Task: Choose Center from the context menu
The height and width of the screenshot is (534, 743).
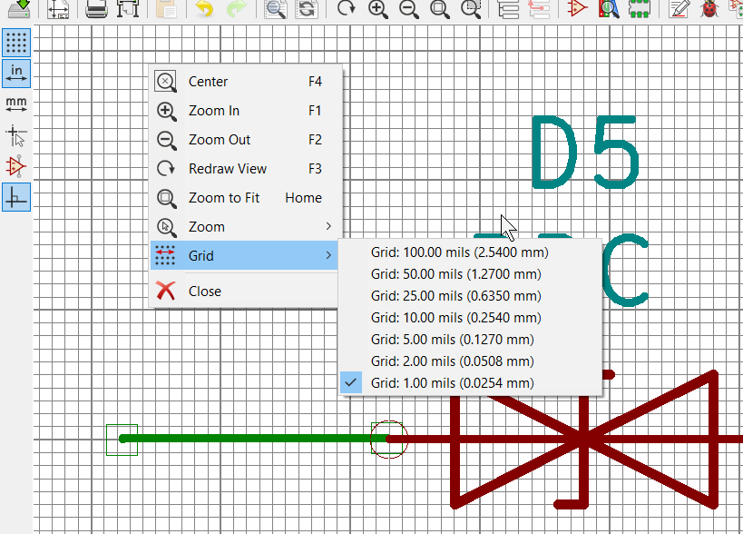Action: coord(245,82)
